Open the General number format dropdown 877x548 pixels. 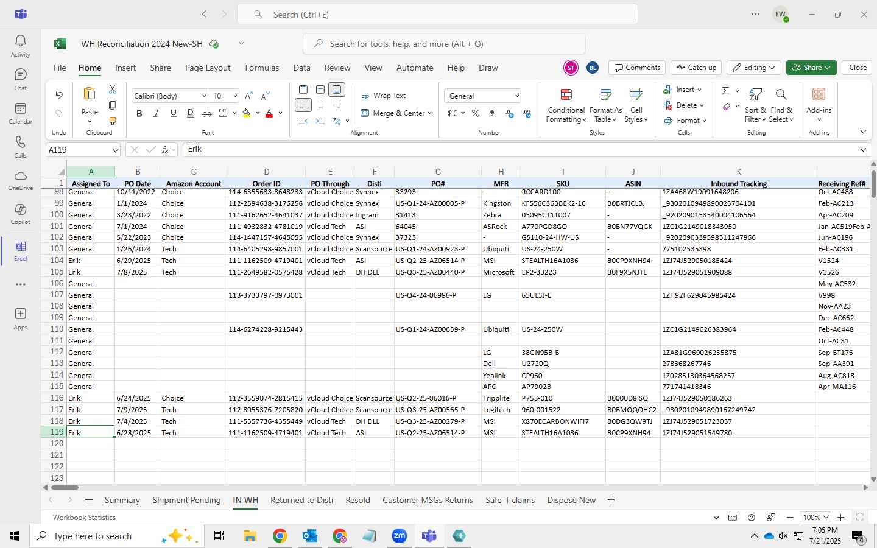pyautogui.click(x=517, y=96)
